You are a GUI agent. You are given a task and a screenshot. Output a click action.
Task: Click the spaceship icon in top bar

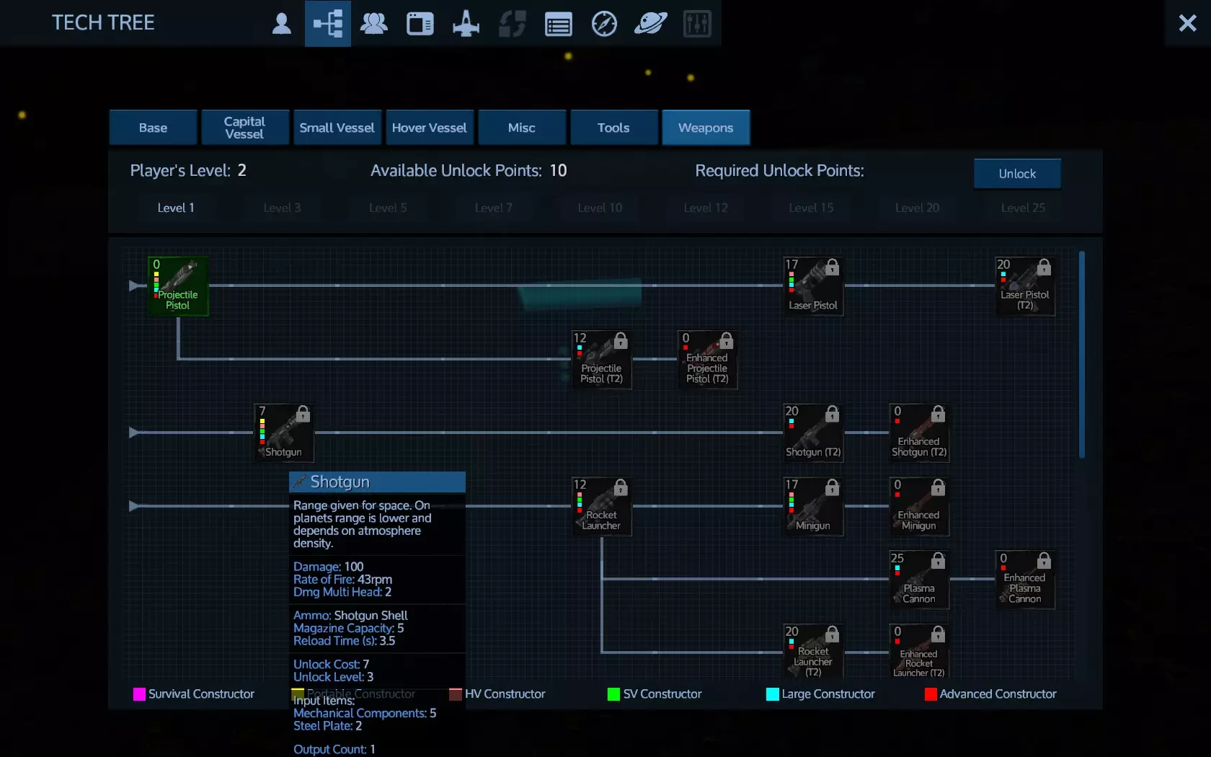[466, 24]
